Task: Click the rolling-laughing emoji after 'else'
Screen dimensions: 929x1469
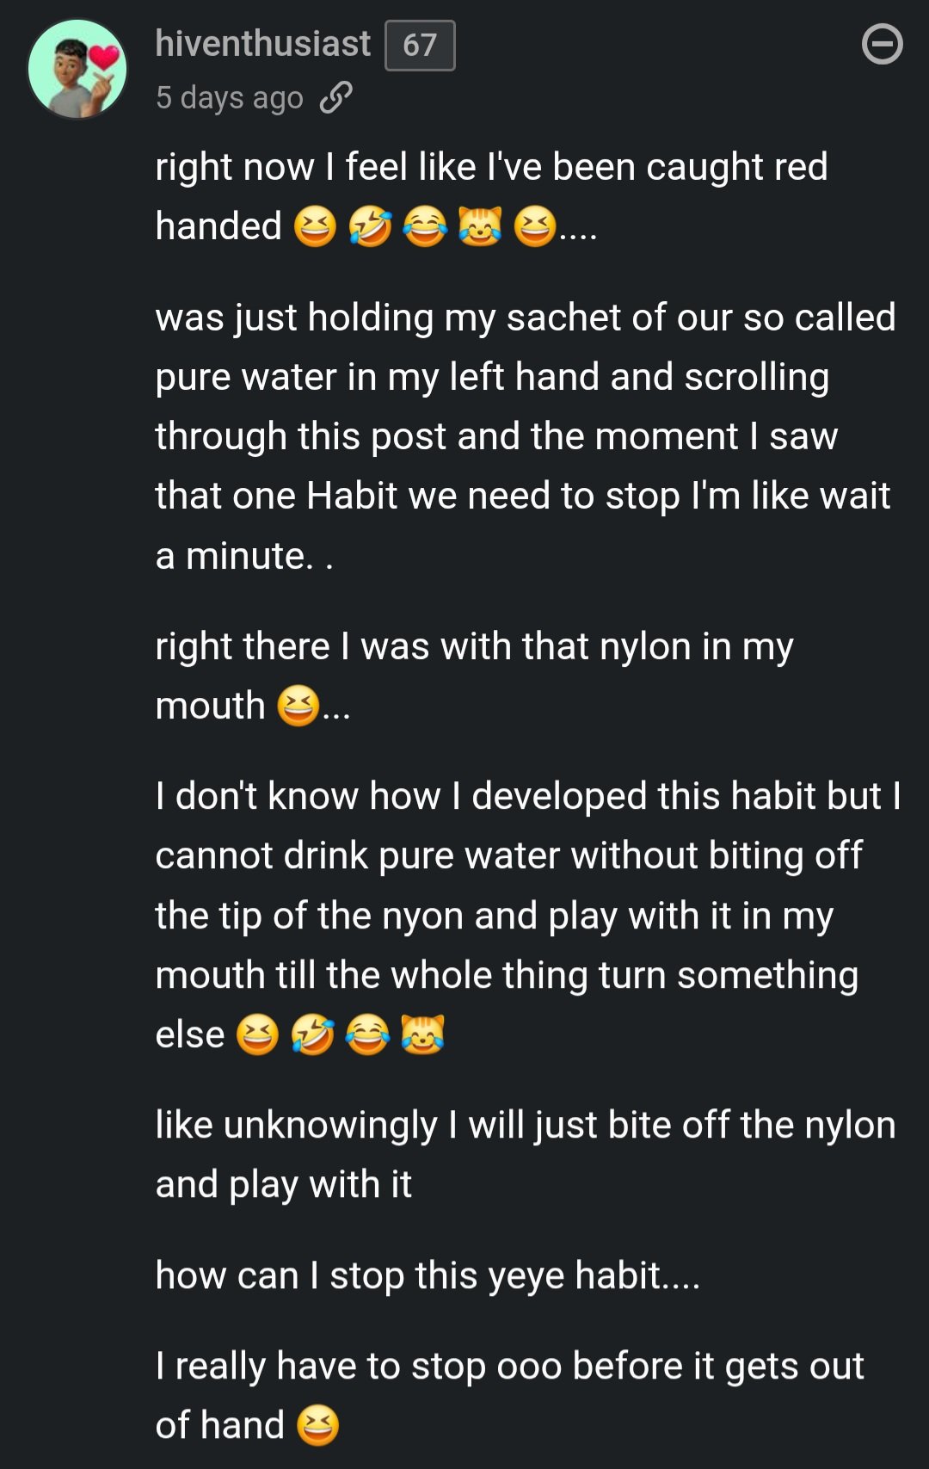Action: pos(312,1035)
